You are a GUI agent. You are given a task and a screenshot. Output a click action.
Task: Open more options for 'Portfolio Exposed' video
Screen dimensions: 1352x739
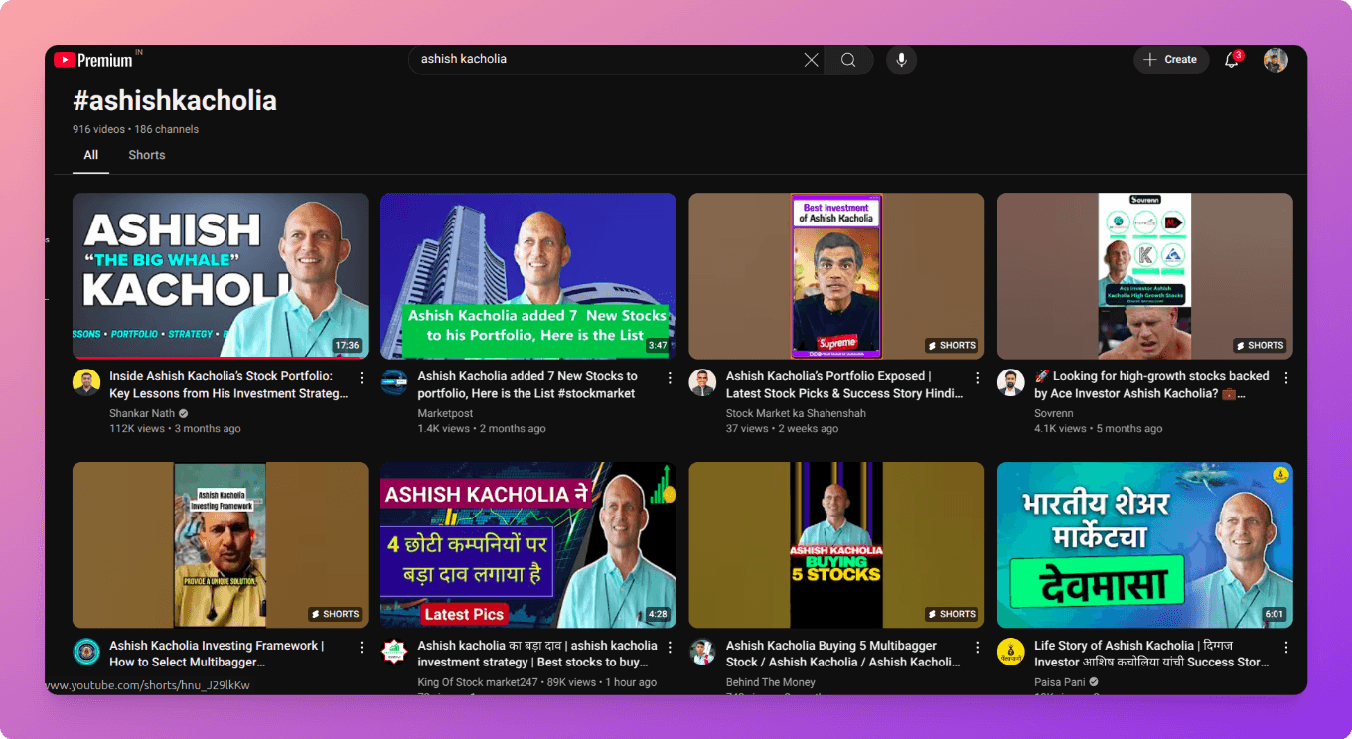(x=977, y=378)
